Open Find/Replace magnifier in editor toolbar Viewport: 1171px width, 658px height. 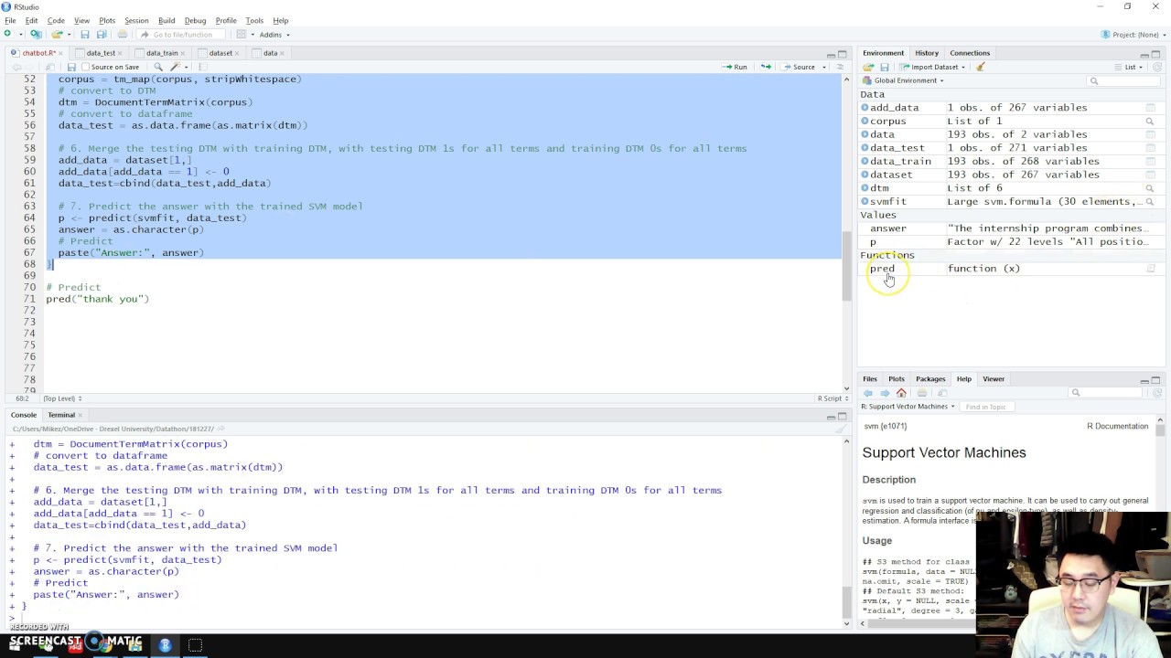tap(157, 67)
